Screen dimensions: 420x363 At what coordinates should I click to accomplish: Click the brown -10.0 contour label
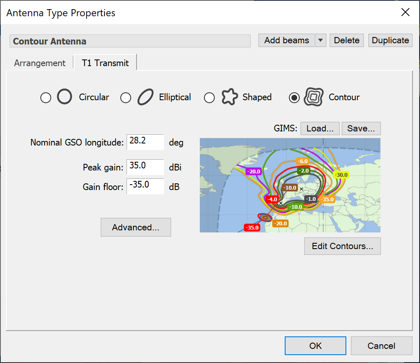tap(290, 188)
